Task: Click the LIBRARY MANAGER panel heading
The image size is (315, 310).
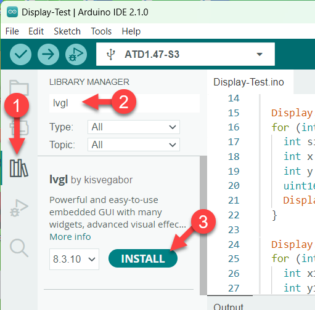Action: tap(89, 82)
